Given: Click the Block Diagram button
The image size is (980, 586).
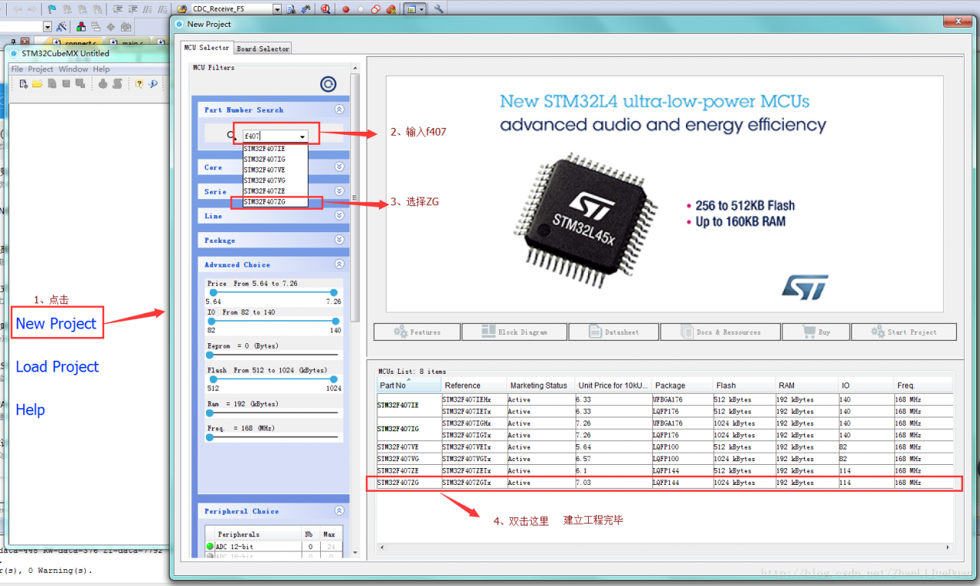Looking at the screenshot, I should [514, 332].
